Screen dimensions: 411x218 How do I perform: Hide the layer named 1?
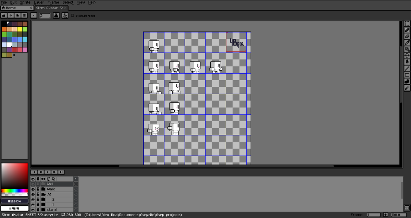click(33, 205)
